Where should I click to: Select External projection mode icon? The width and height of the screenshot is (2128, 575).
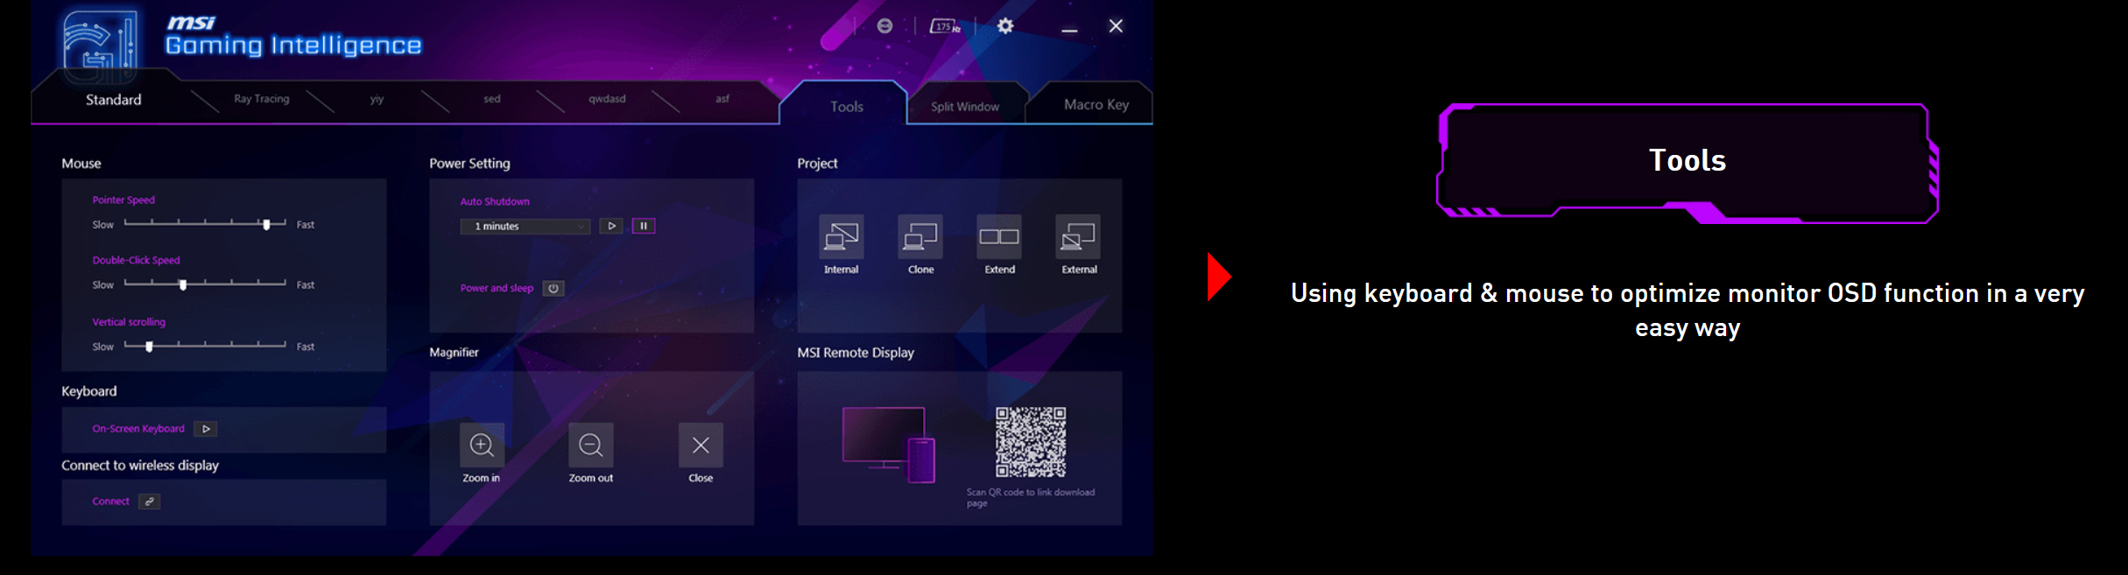click(x=1078, y=236)
